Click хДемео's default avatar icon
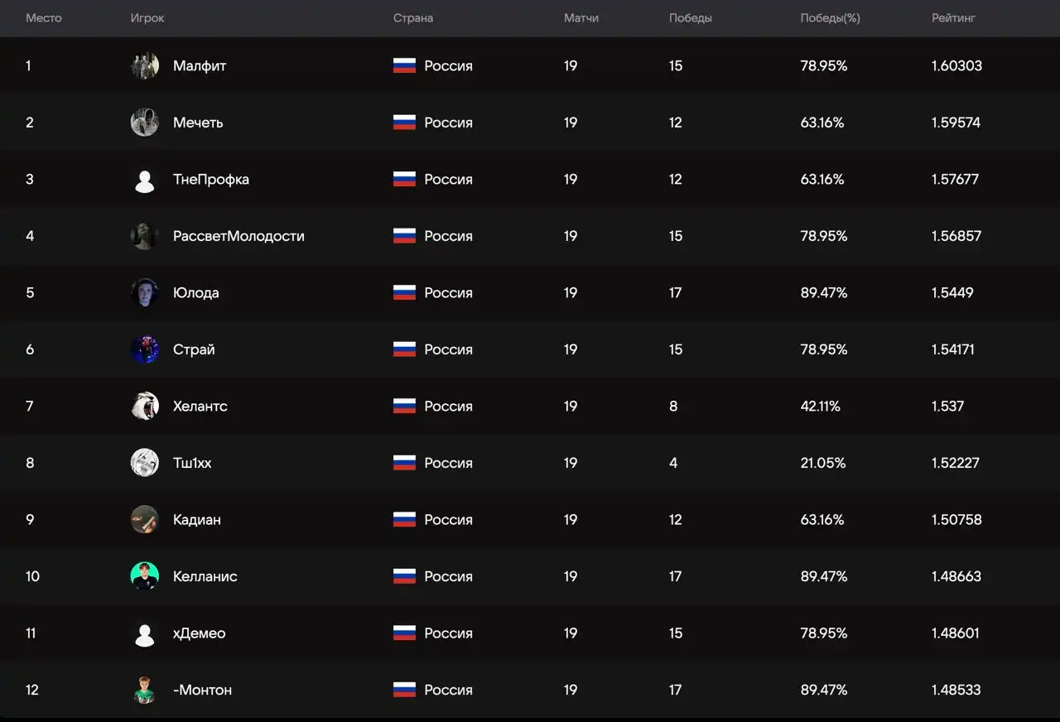 click(x=145, y=633)
